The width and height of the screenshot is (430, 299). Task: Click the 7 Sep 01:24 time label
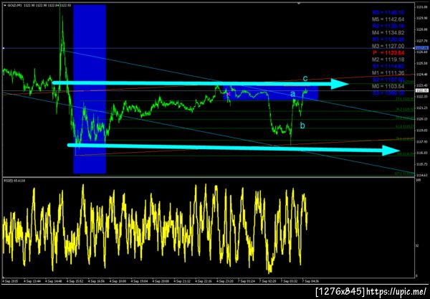tap(247, 281)
